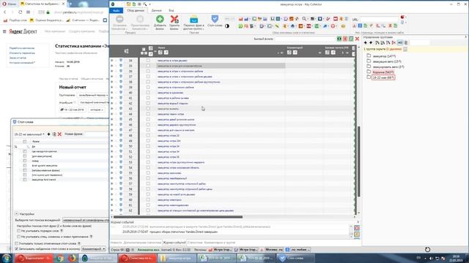
Task: Click the Yandex Direct logo in browser
Action: point(23,31)
